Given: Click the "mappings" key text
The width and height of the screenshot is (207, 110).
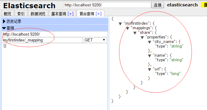Looking at the screenshot, I should coord(141,28).
